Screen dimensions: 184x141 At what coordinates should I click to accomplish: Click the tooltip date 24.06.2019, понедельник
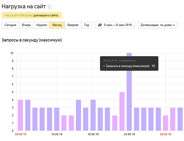[119, 61]
